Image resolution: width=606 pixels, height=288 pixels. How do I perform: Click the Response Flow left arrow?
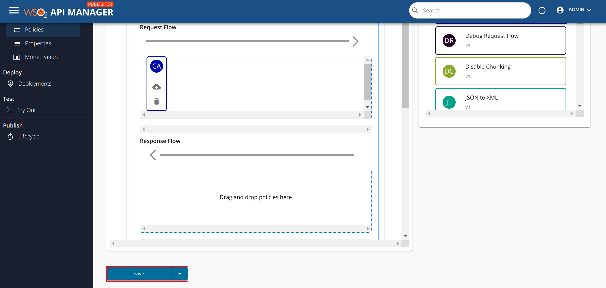153,155
